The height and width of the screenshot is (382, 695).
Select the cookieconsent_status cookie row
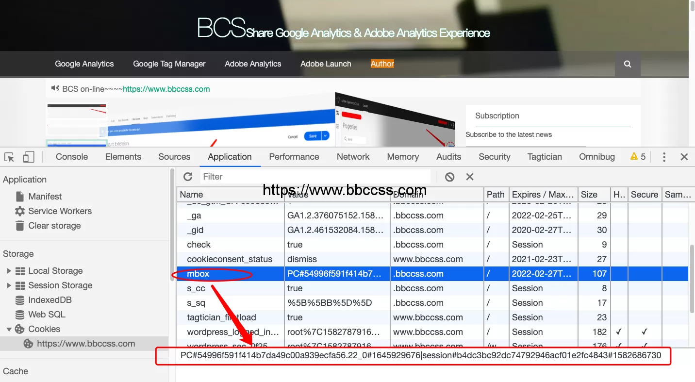[x=432, y=259]
